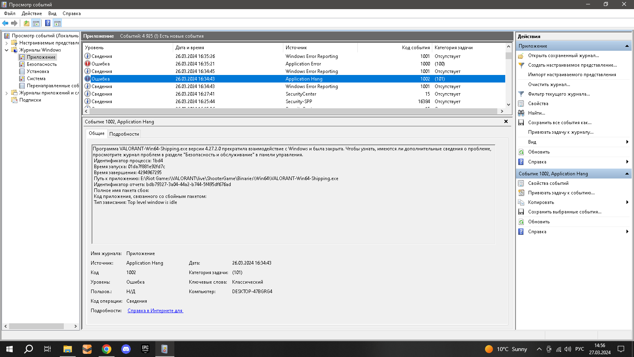Viewport: 634px width, 357px height.
Task: Switch to the 'Общие' tab
Action: pos(97,133)
